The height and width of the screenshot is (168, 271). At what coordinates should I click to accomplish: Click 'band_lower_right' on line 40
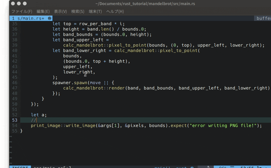(84, 50)
